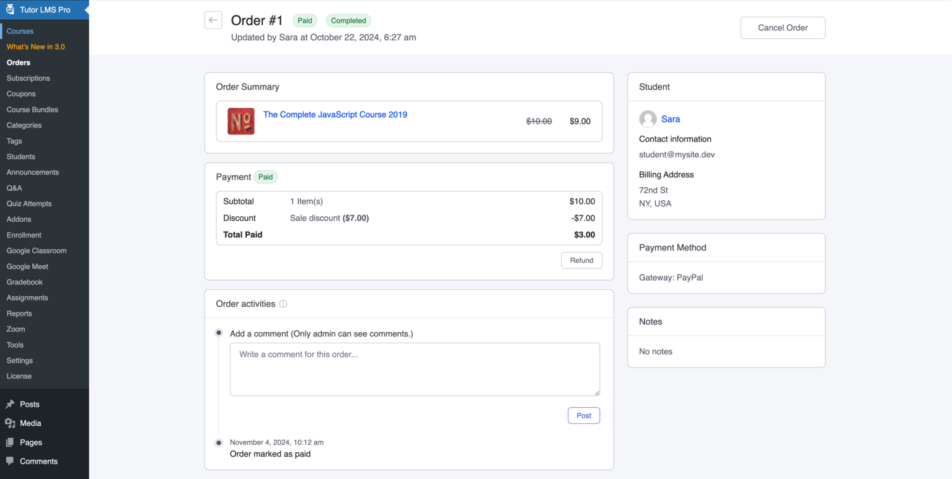Image resolution: width=952 pixels, height=479 pixels.
Task: Click the info icon next to Order activities
Action: (283, 304)
